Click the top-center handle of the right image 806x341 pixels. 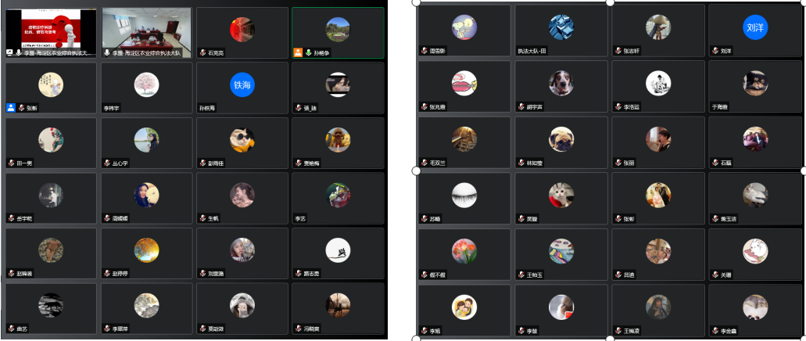tap(610, 2)
